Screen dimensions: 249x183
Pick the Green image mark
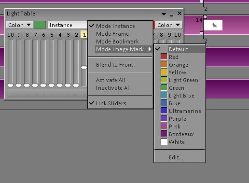pos(180,88)
